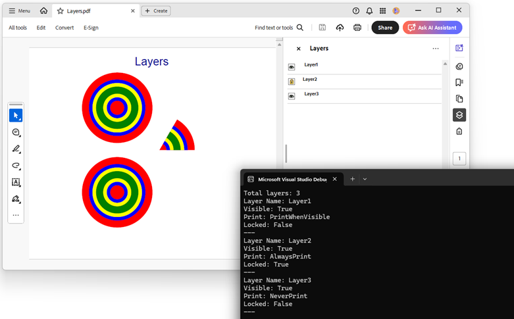Open terminal tab dropdown chevron

(365, 179)
